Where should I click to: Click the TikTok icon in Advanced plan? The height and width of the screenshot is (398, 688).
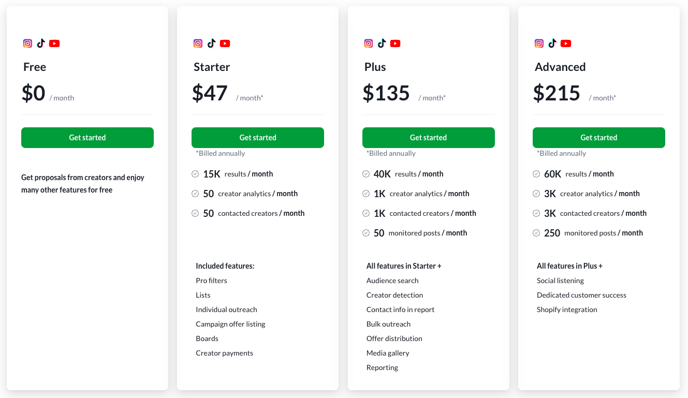click(552, 43)
